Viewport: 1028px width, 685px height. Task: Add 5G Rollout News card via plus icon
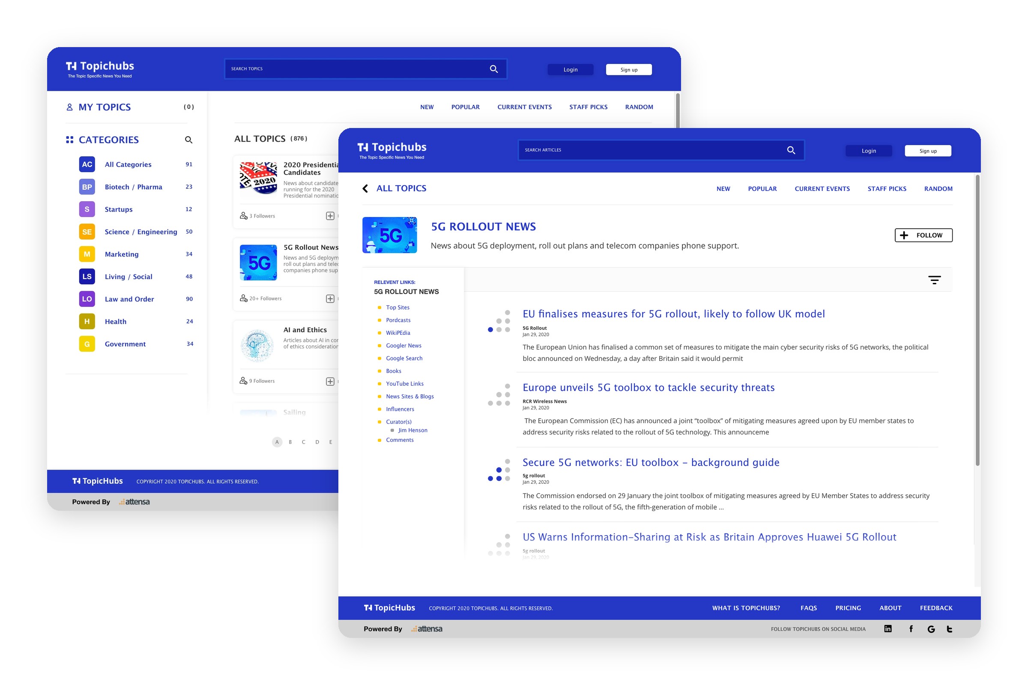coord(330,298)
